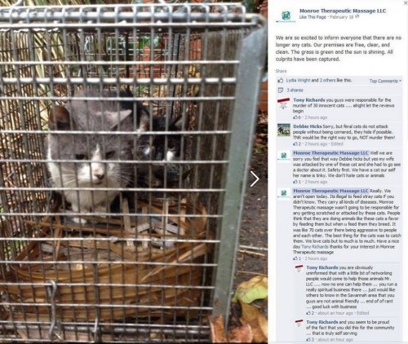Viewport: 408px width, 344px height.
Task: Open Monroe Therapeutic Massage LLC page logo
Action: [x=286, y=15]
